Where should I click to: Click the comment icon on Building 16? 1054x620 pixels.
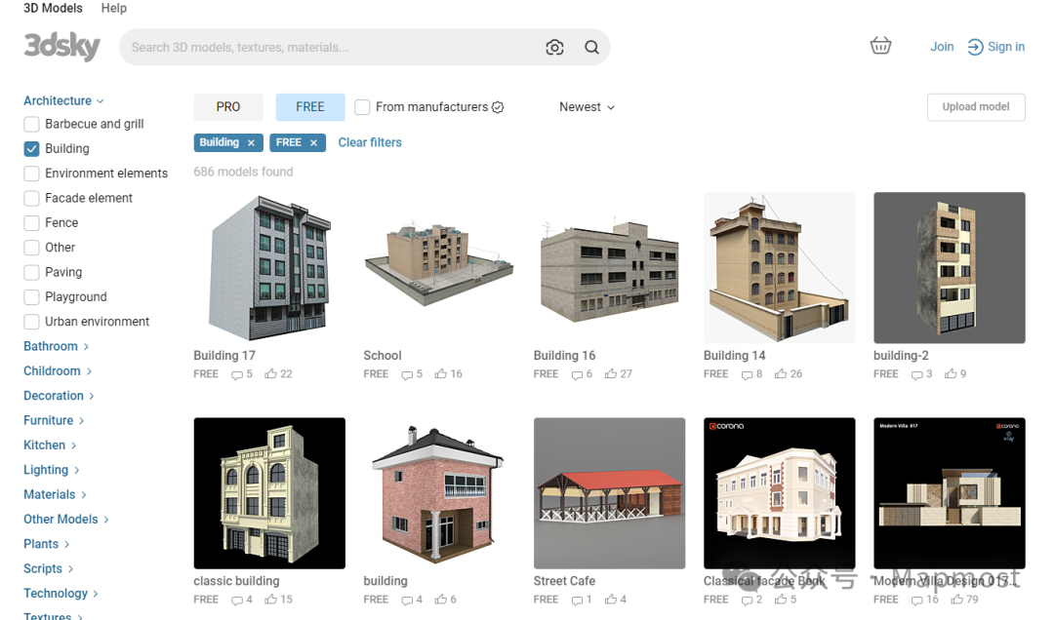(x=578, y=374)
